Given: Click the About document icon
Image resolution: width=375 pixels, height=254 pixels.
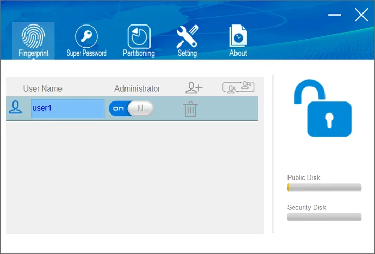Looking at the screenshot, I should click(x=238, y=36).
